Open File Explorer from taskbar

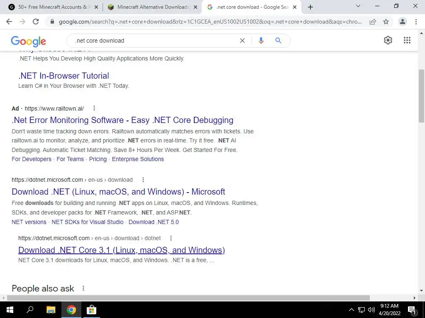click(51, 310)
